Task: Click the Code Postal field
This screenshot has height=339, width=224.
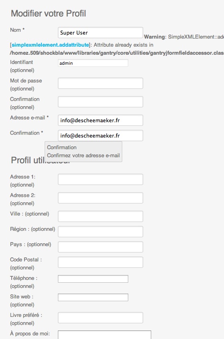Action: tap(100, 262)
